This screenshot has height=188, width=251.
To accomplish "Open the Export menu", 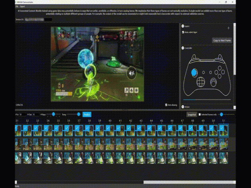I will (x=22, y=7).
